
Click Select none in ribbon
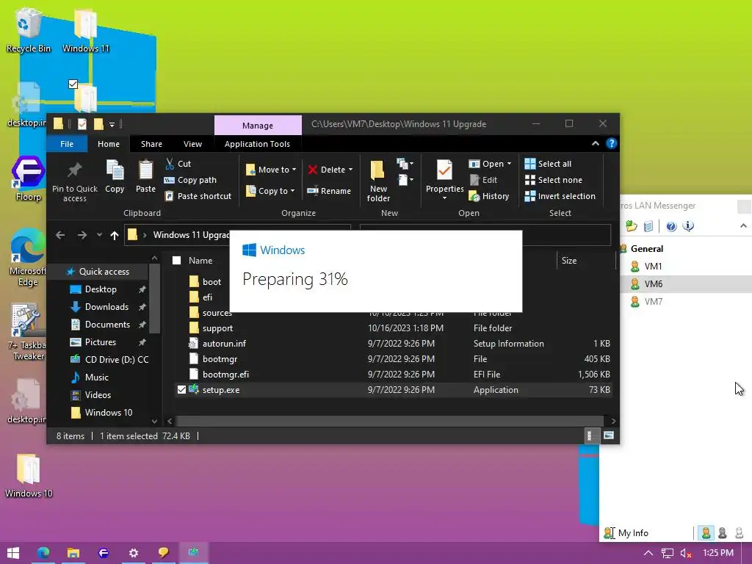554,180
